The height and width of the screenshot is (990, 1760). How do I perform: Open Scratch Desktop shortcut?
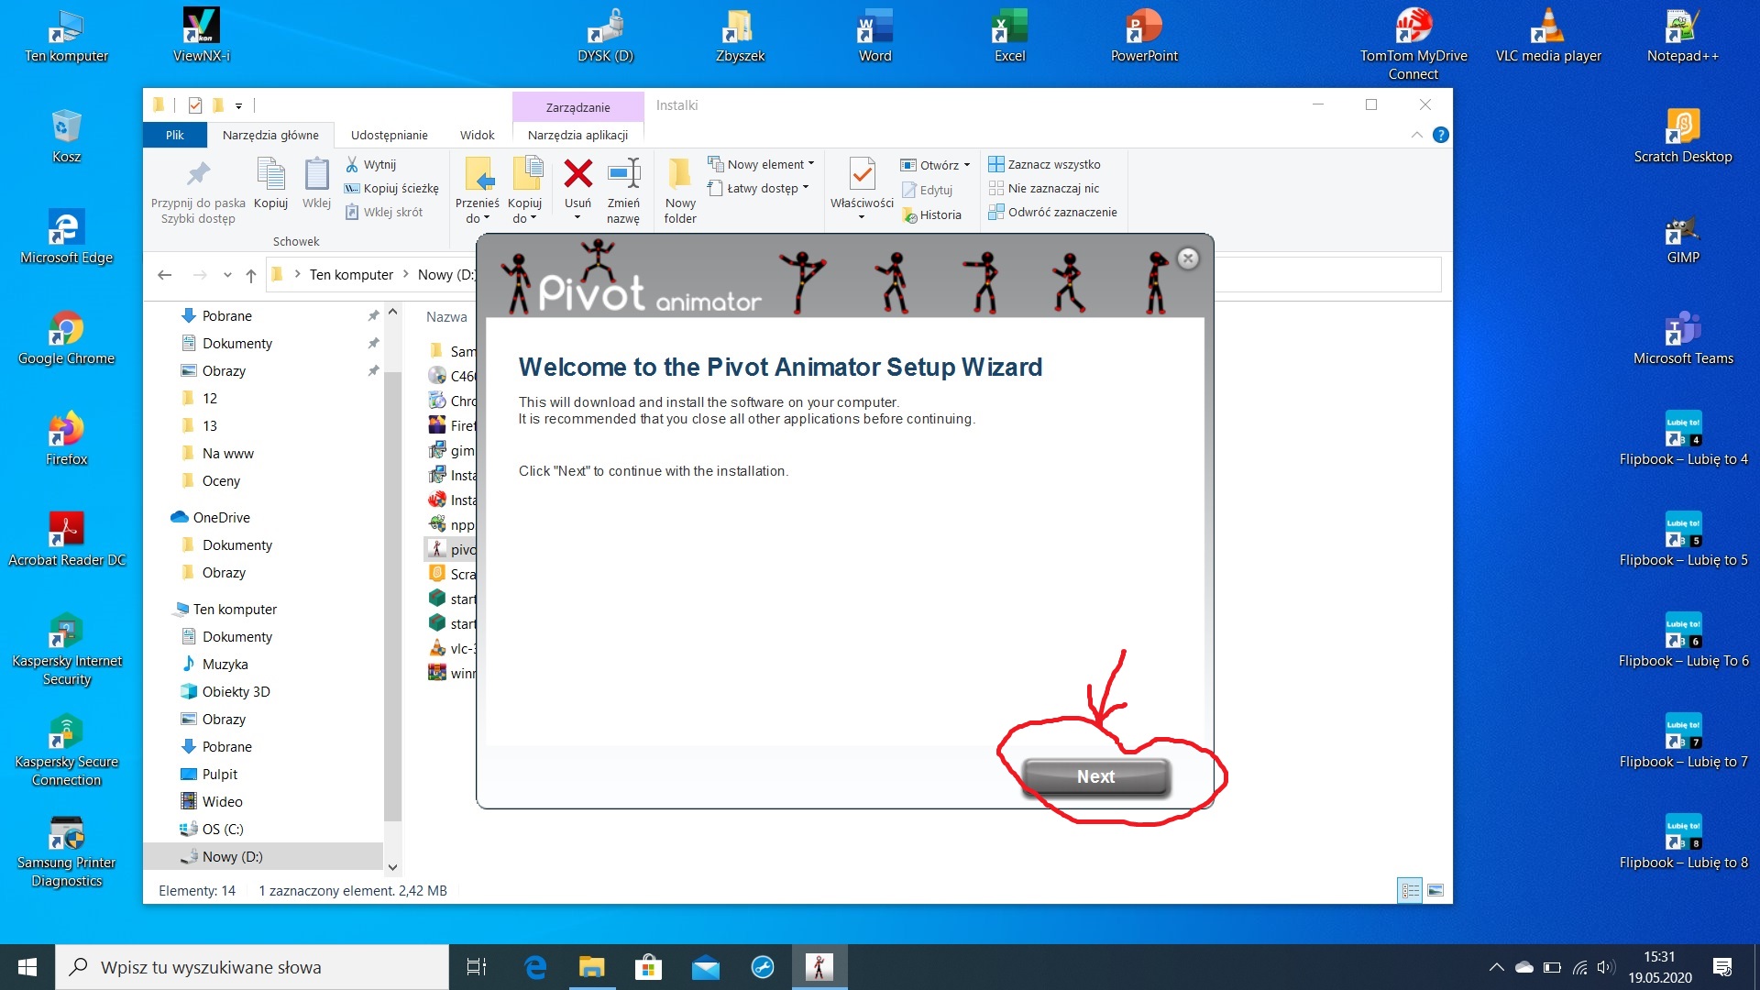pos(1683,137)
